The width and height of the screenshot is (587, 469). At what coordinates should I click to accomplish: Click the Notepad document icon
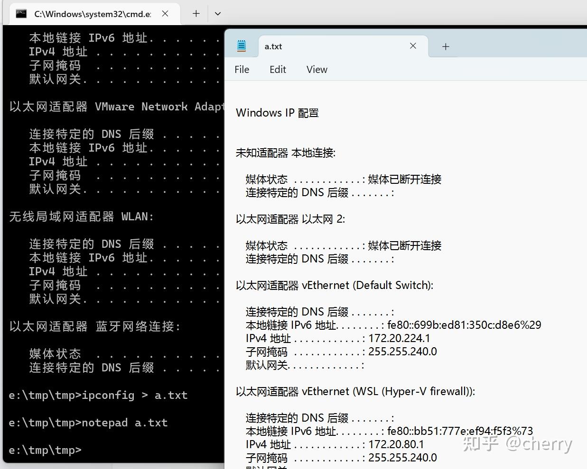[x=242, y=46]
